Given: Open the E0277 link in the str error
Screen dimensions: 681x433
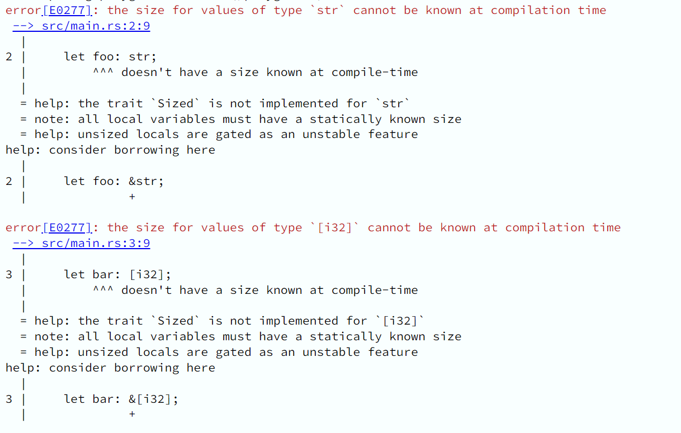Looking at the screenshot, I should pyautogui.click(x=67, y=10).
